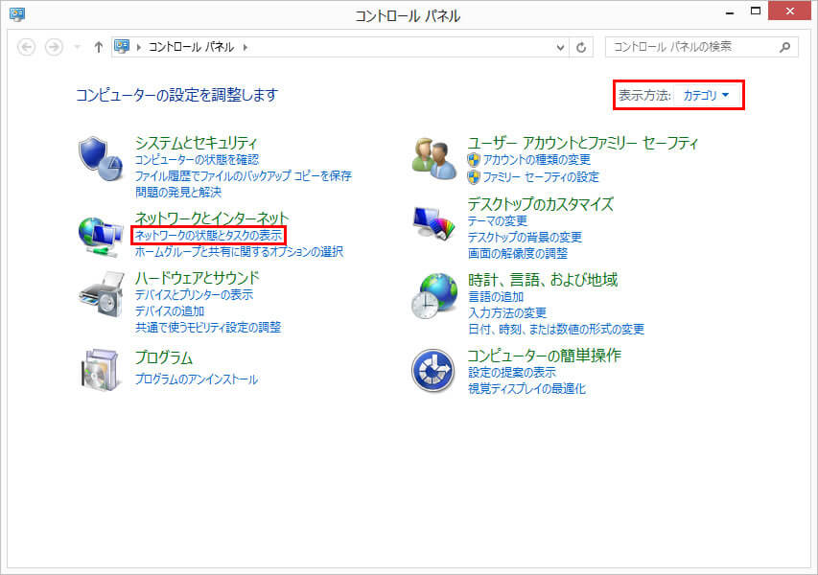Open ハードウェアとサウンド category heading

click(x=197, y=278)
